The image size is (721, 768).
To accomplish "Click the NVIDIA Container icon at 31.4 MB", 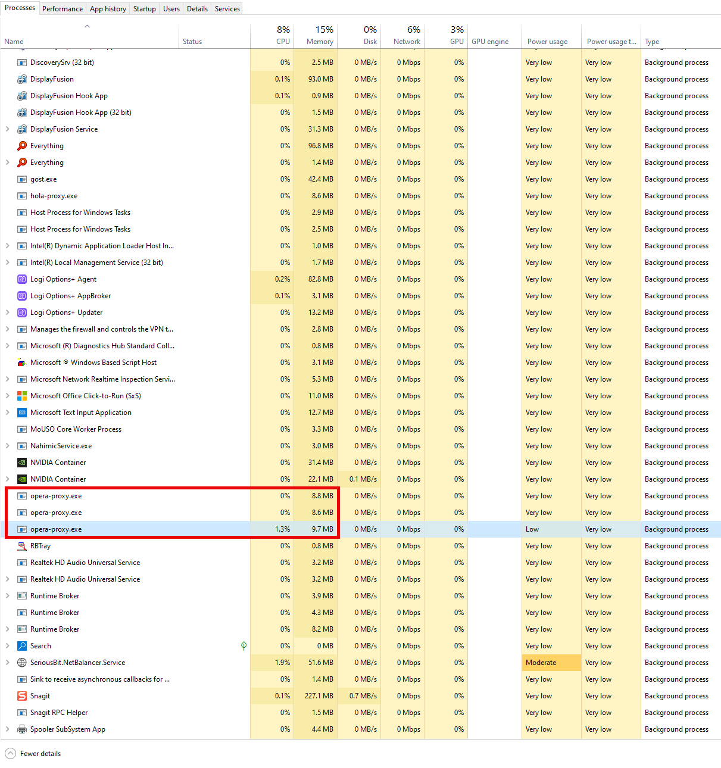I will (22, 463).
